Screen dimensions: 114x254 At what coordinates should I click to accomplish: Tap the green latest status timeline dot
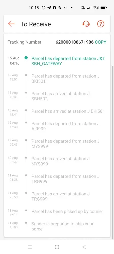click(26, 58)
